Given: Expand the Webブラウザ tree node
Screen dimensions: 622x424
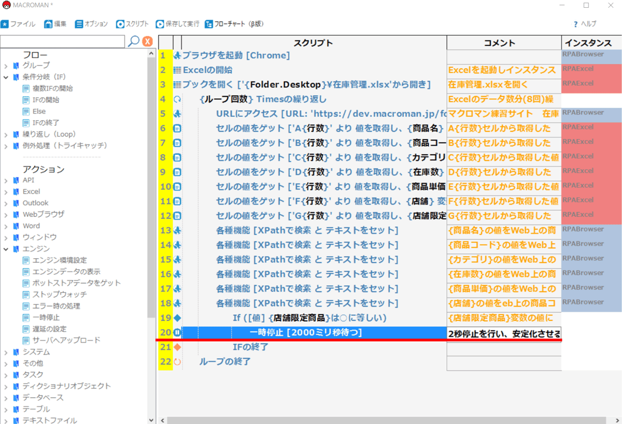Looking at the screenshot, I should point(6,214).
